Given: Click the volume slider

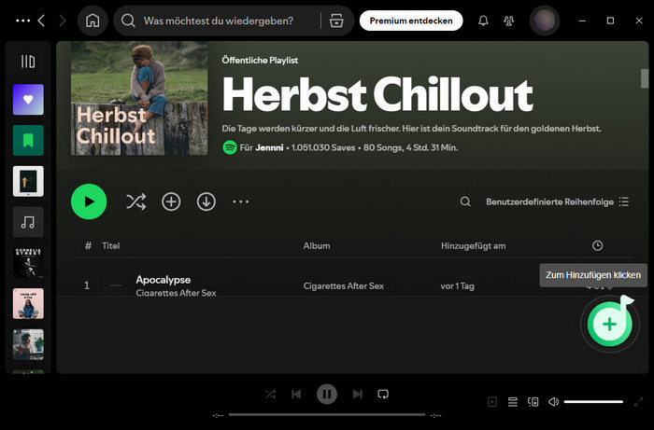Looking at the screenshot, I should click(x=593, y=402).
